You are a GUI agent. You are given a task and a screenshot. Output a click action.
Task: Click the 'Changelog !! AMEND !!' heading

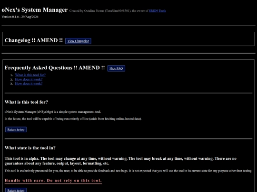click(x=34, y=40)
